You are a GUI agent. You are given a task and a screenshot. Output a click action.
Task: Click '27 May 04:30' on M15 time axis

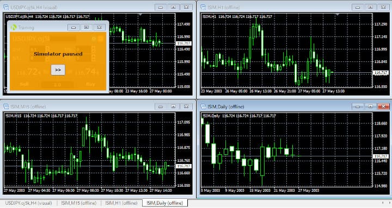[39, 190]
